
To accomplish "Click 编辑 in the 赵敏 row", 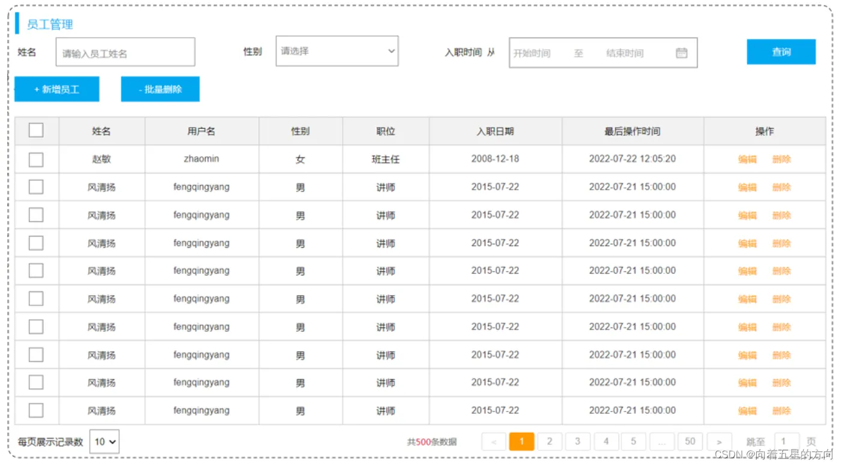I will pos(747,159).
